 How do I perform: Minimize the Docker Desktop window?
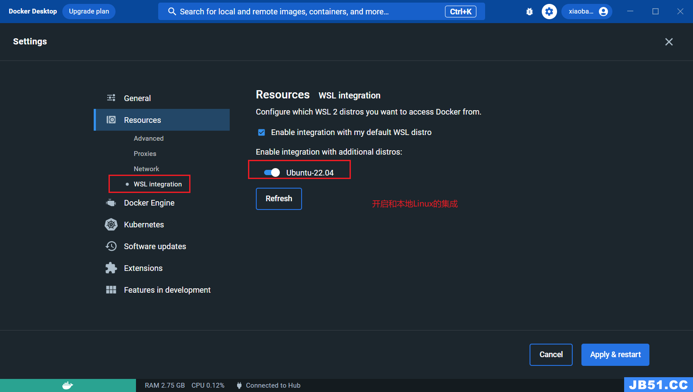(x=630, y=11)
